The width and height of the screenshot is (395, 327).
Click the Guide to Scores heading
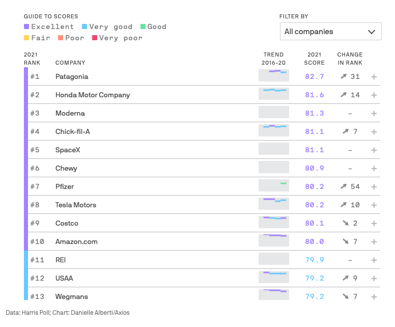coord(51,16)
